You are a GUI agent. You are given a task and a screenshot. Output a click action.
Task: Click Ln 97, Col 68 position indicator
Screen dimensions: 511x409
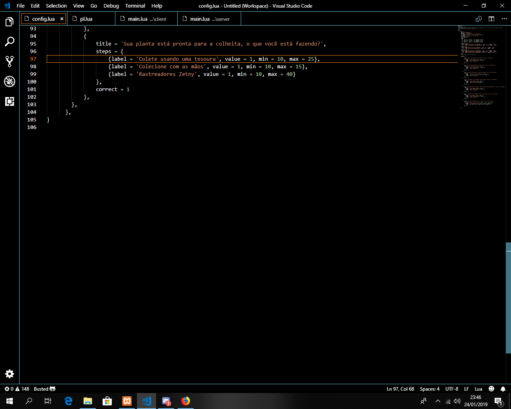tap(400, 389)
